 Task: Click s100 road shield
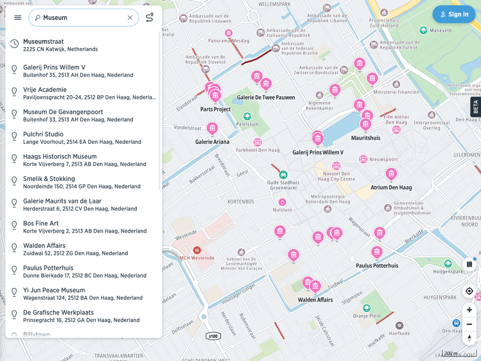pos(213,336)
